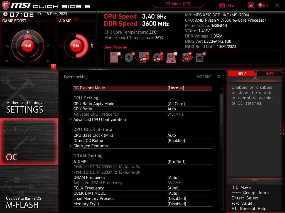Click the Adjusted DRAM Frequency 3600MHz row

click(x=142, y=183)
